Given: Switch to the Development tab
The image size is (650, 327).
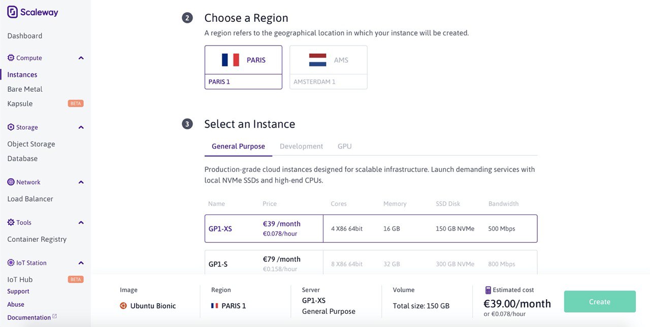Looking at the screenshot, I should [301, 146].
